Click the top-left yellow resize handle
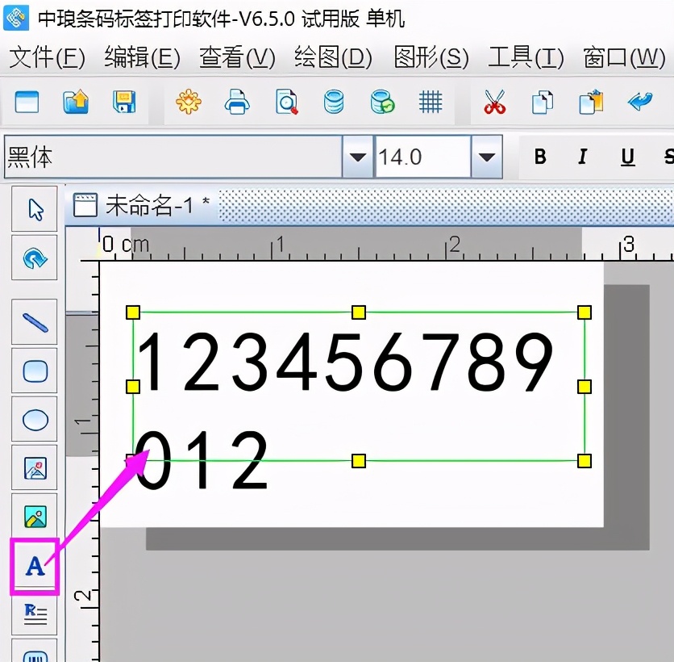Image resolution: width=674 pixels, height=662 pixels. [x=133, y=312]
